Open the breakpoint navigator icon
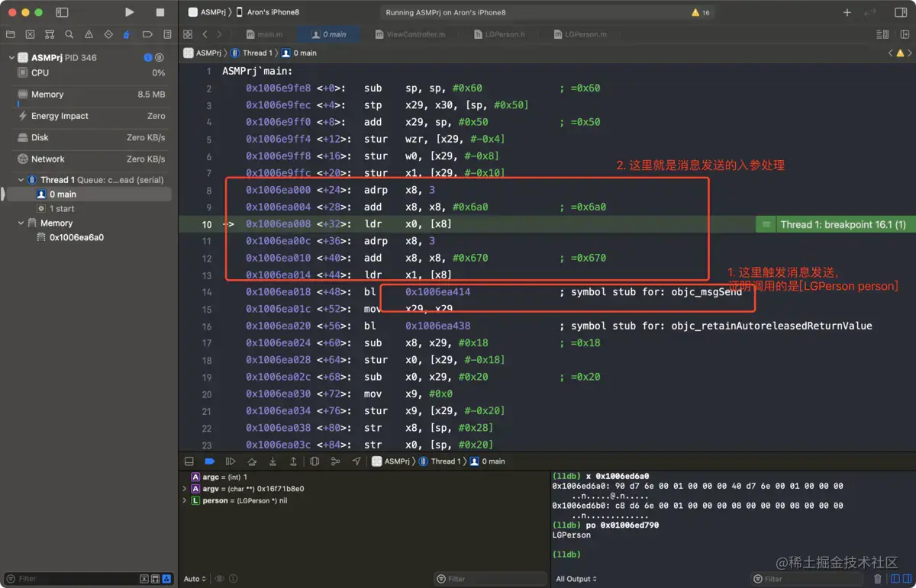This screenshot has height=588, width=916. tap(147, 34)
